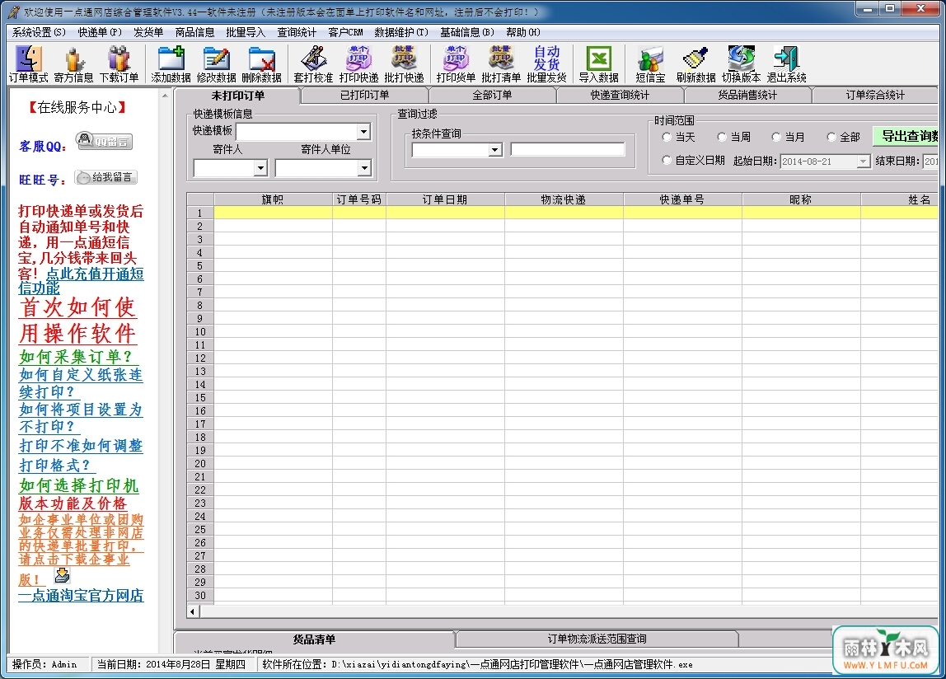This screenshot has height=679, width=946.
Task: Click the sidebar scroll-up arrow
Action: 165,96
